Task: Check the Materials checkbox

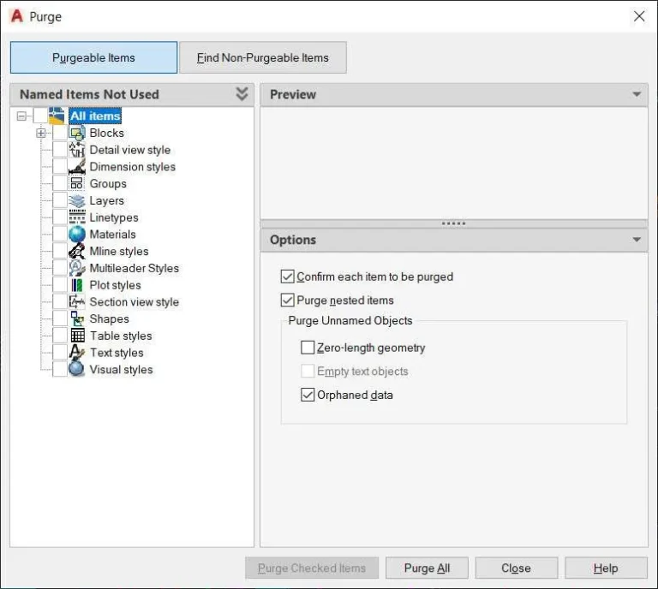Action: coord(60,234)
